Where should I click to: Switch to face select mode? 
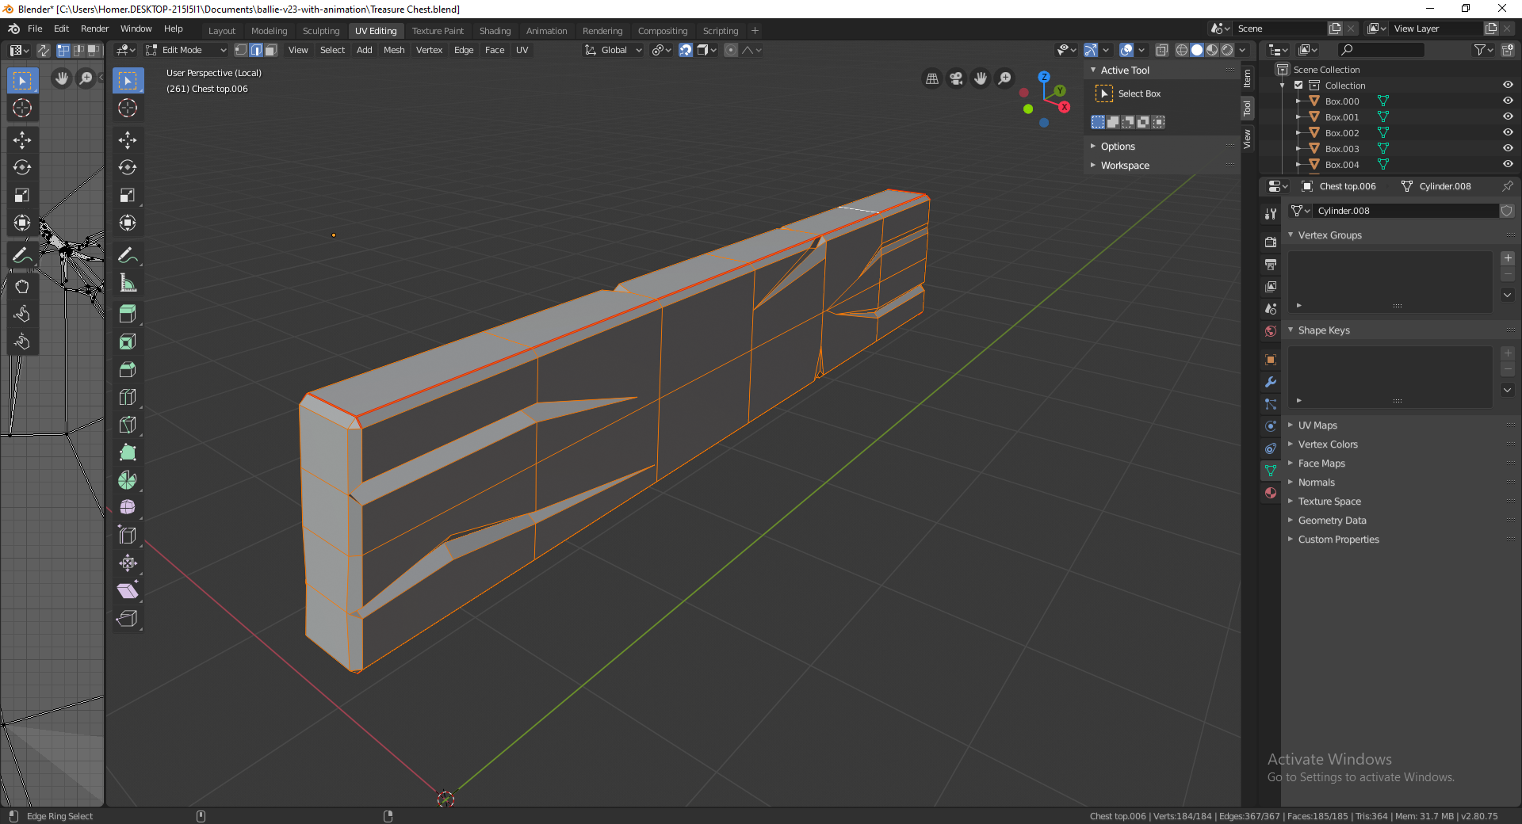point(271,50)
